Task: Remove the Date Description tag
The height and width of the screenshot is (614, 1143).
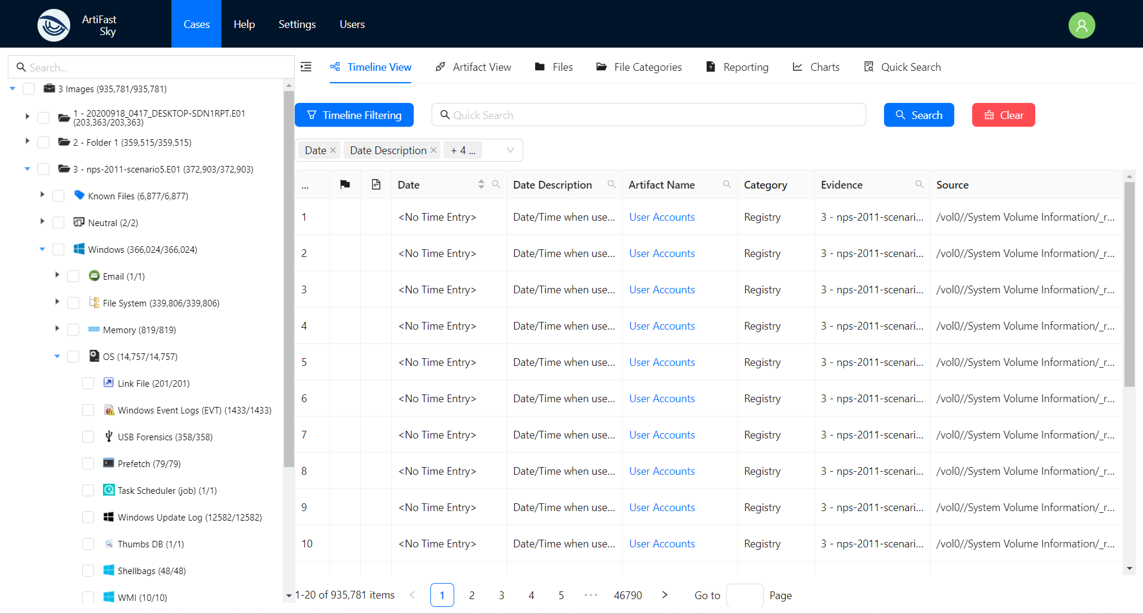Action: pyautogui.click(x=433, y=151)
